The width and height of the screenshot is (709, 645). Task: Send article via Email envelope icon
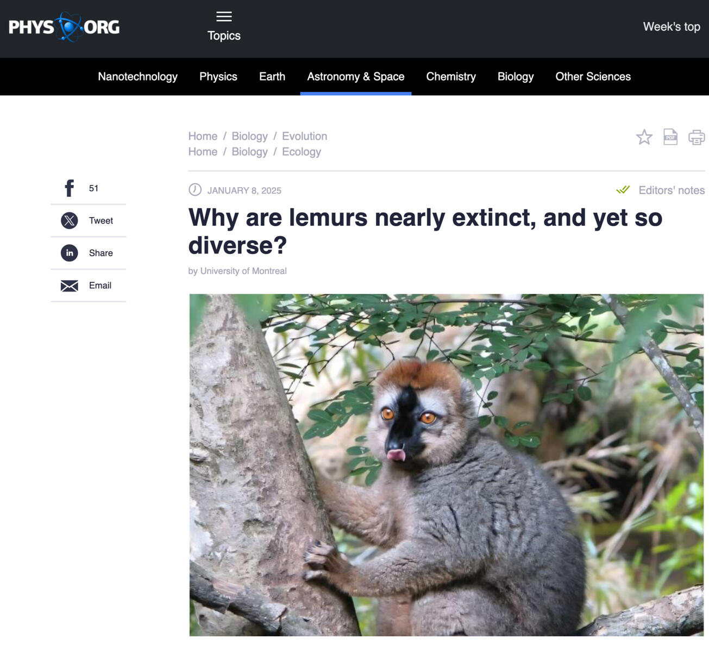[70, 286]
